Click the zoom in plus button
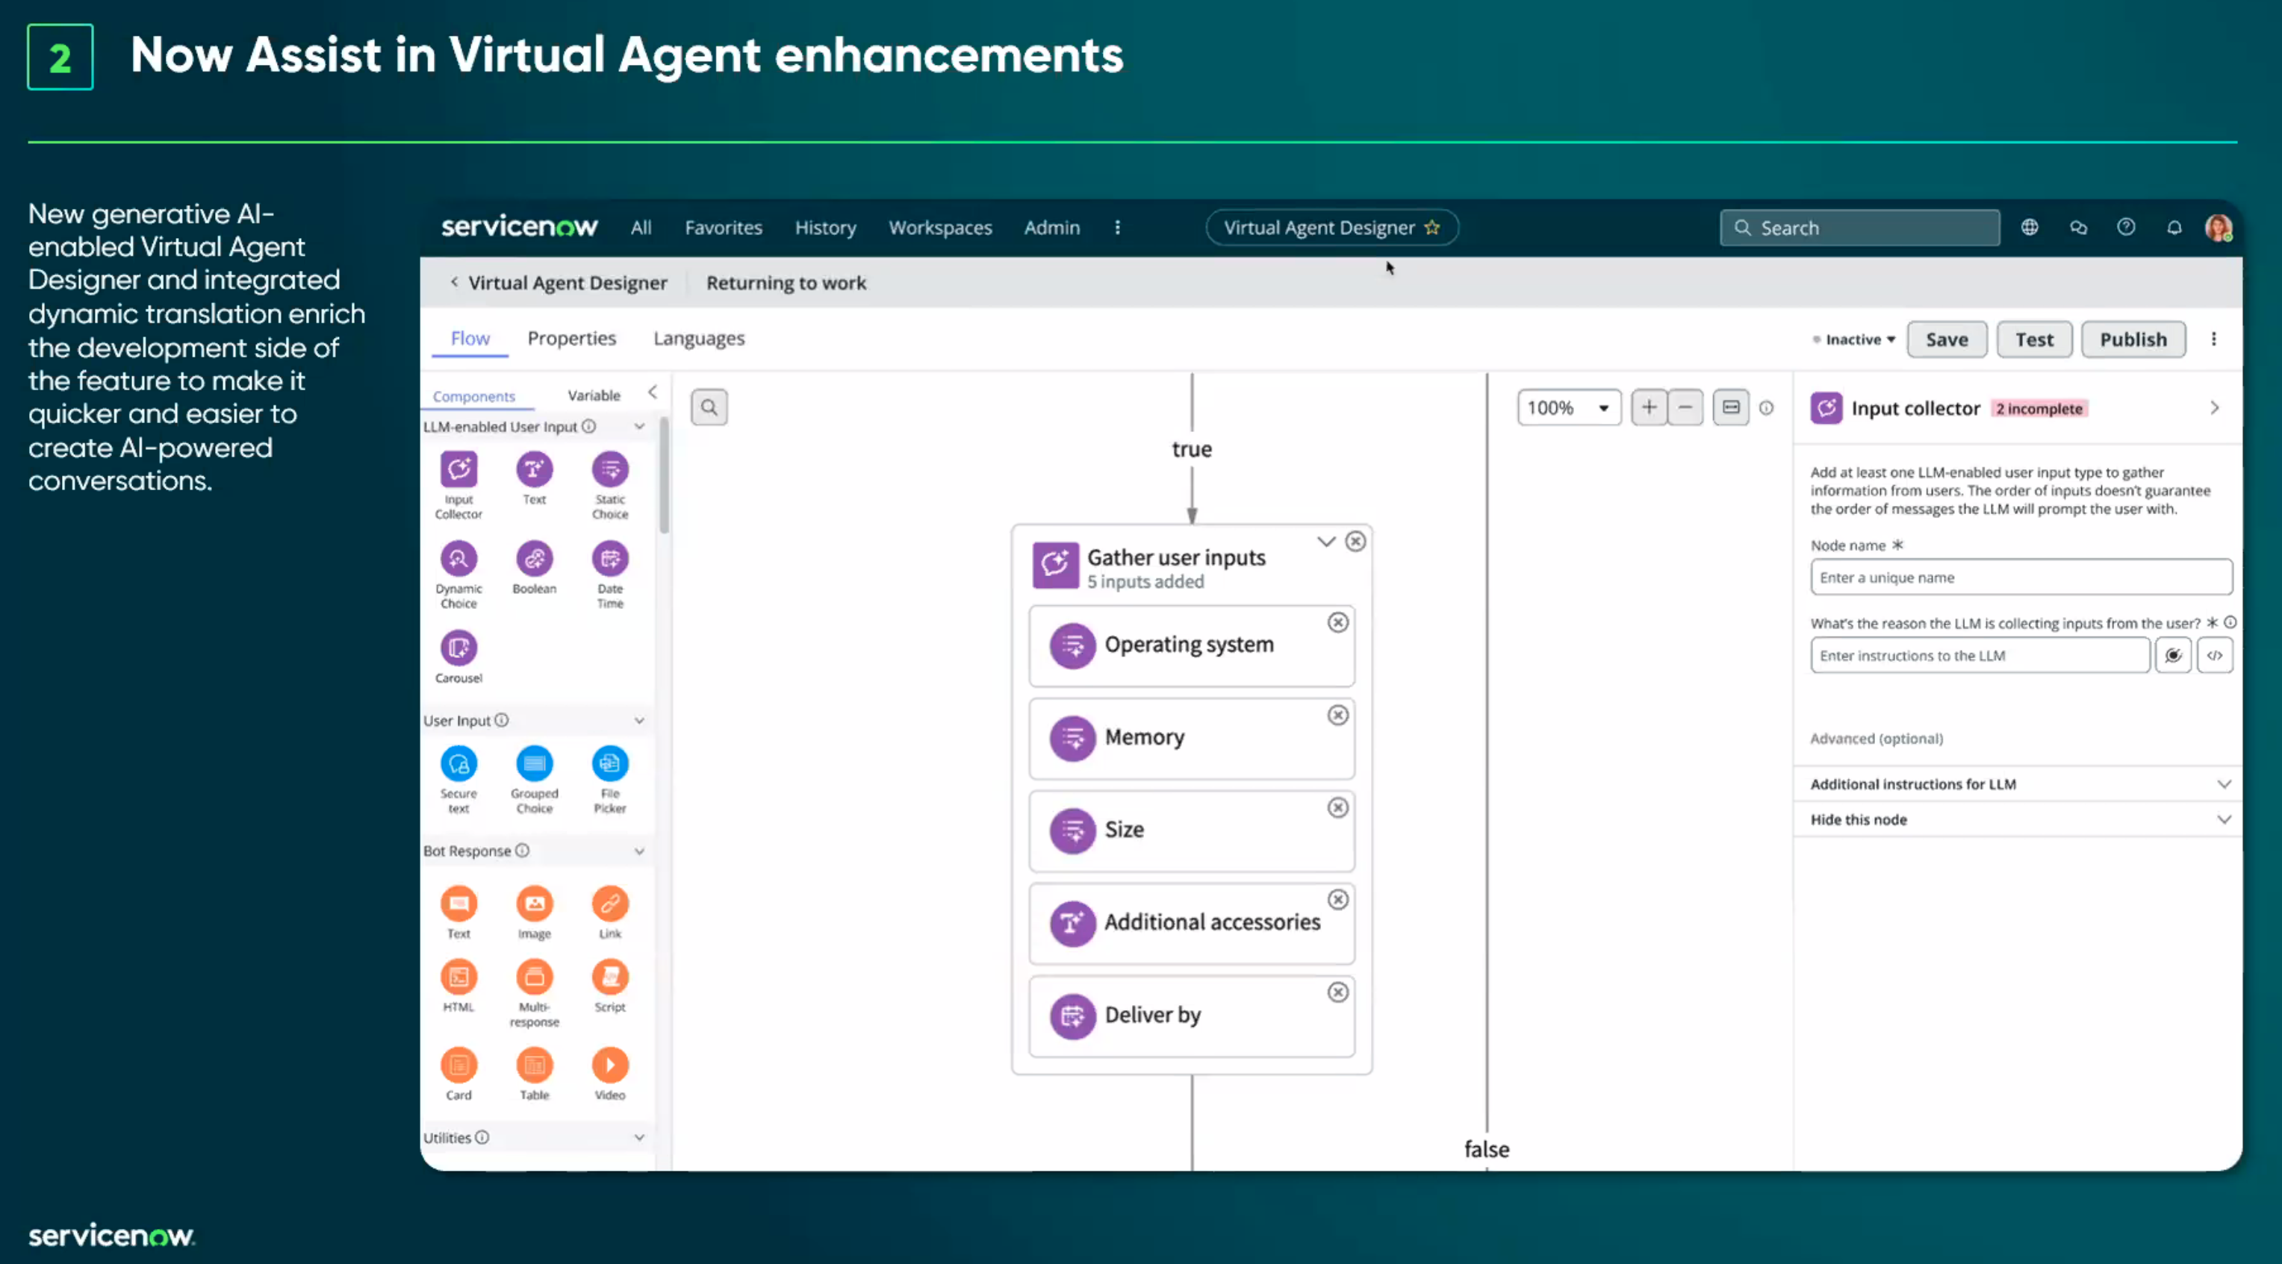This screenshot has height=1264, width=2282. click(1649, 407)
